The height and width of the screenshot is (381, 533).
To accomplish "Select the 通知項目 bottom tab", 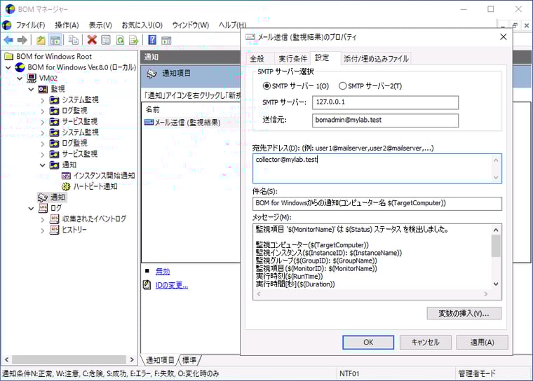I will (x=160, y=359).
